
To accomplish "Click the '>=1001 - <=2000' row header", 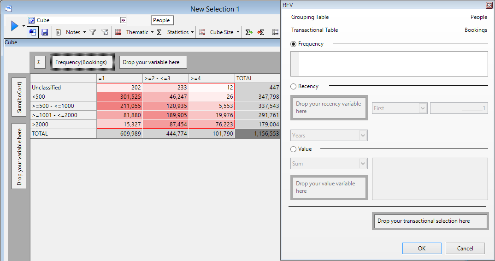I will 64,115.
